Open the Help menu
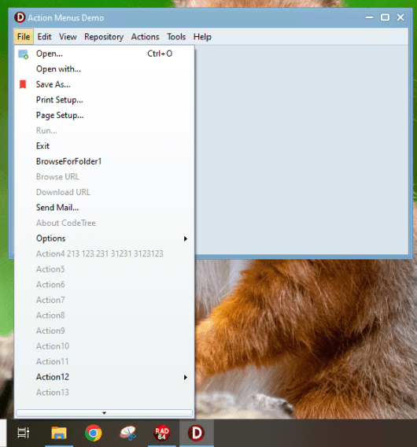417x447 pixels. 202,37
